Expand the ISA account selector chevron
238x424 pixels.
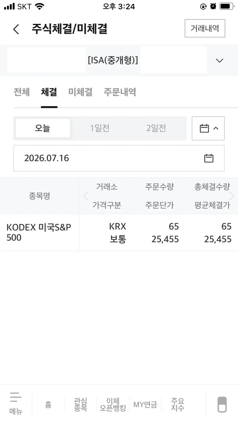219,61
